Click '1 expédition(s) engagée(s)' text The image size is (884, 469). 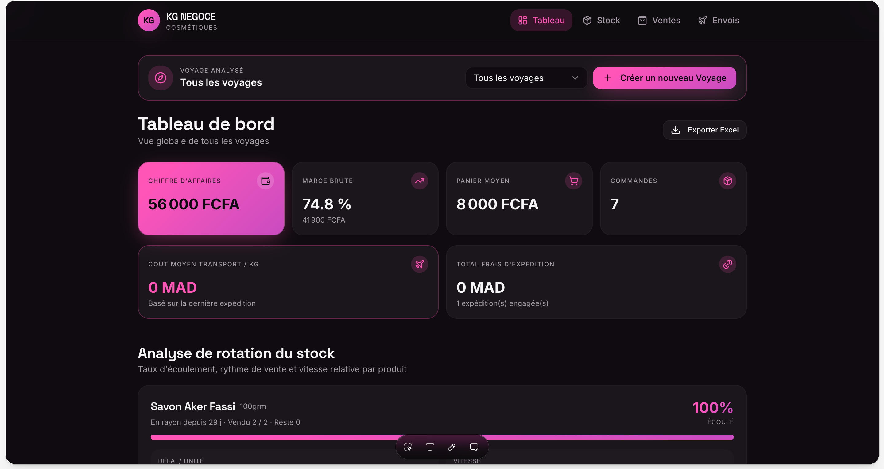502,303
